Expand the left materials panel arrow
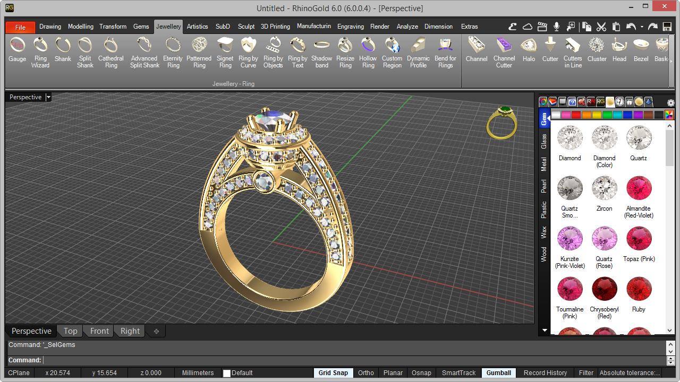 544,330
